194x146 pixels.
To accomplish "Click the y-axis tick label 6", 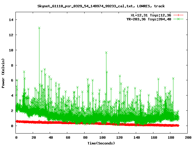I will pyautogui.click(x=12, y=80).
